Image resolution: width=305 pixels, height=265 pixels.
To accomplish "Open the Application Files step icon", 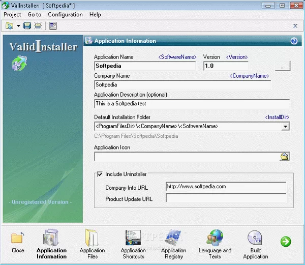I will [x=92, y=238].
